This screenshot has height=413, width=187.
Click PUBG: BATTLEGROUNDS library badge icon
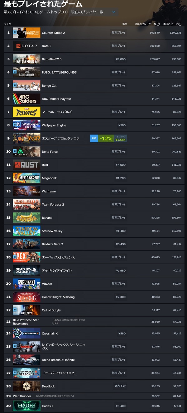[15, 71]
